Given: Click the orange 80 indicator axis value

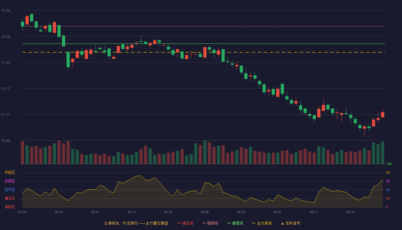Looking at the screenshot, I should click(x=388, y=172).
